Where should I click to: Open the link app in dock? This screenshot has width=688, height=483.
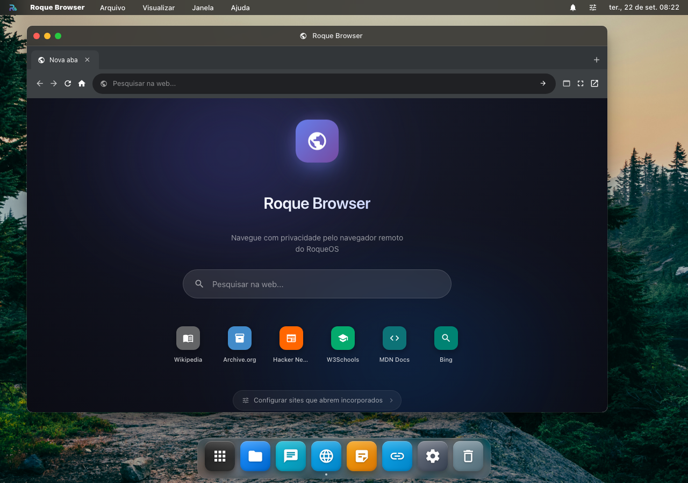click(397, 456)
